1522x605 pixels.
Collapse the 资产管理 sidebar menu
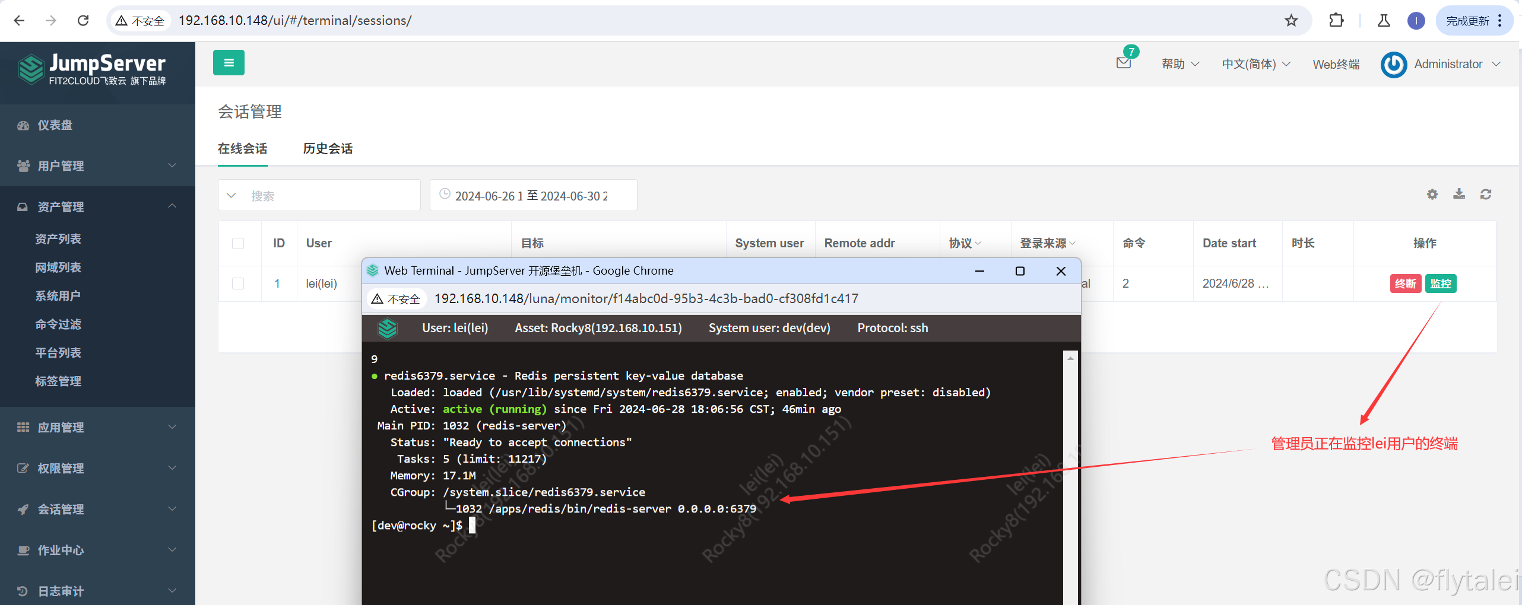[97, 206]
